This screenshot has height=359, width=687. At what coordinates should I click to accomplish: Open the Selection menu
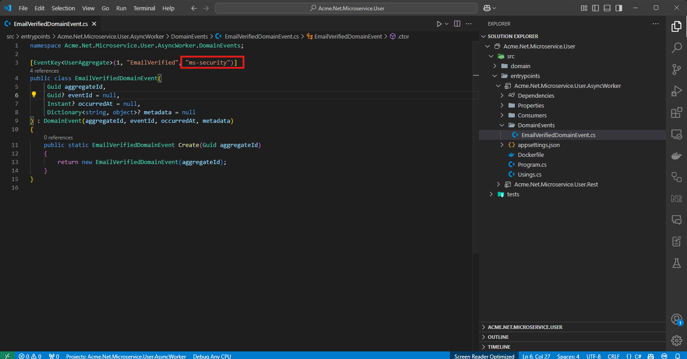pyautogui.click(x=63, y=8)
